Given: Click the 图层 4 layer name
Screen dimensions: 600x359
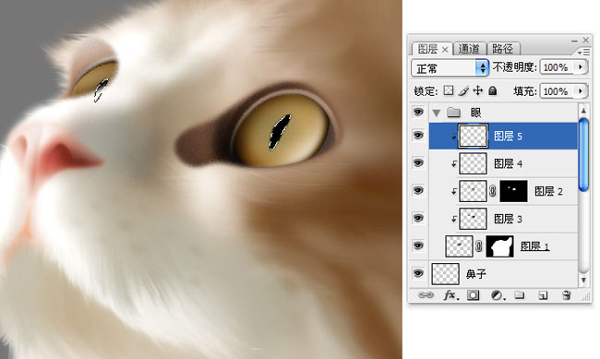Looking at the screenshot, I should point(508,163).
